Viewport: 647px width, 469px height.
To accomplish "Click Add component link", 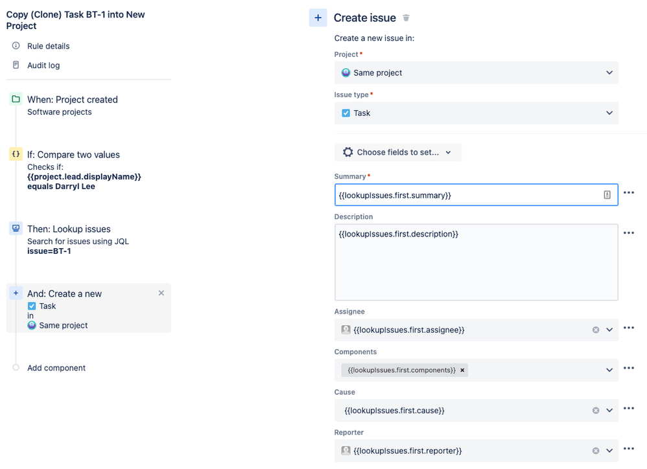I will coord(56,368).
